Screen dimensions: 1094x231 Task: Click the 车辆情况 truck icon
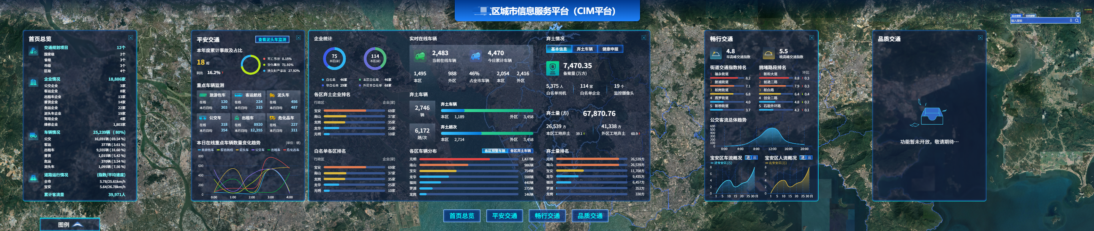[33, 136]
